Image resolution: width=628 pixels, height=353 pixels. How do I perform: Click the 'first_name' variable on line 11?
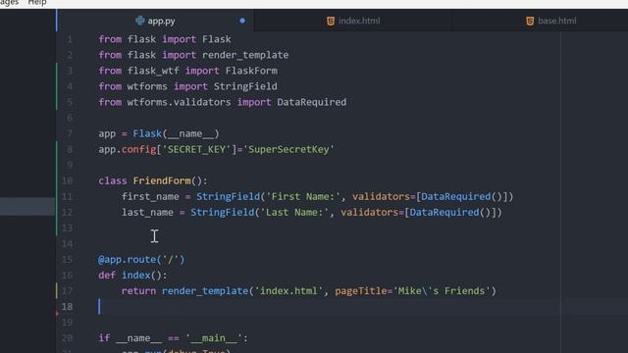(150, 196)
